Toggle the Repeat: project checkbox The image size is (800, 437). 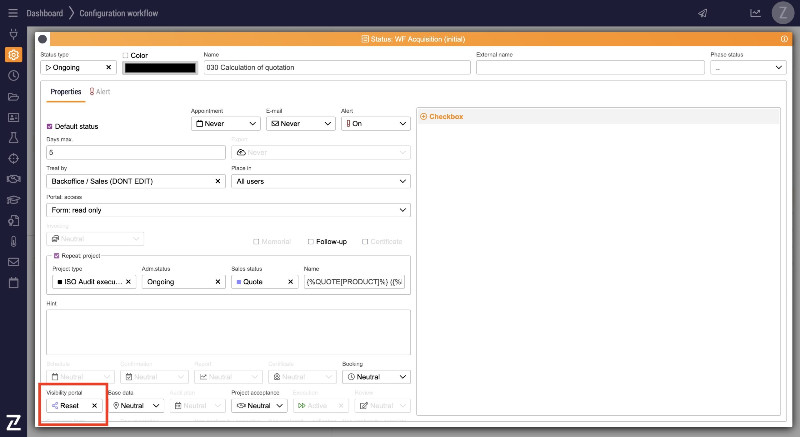(57, 256)
